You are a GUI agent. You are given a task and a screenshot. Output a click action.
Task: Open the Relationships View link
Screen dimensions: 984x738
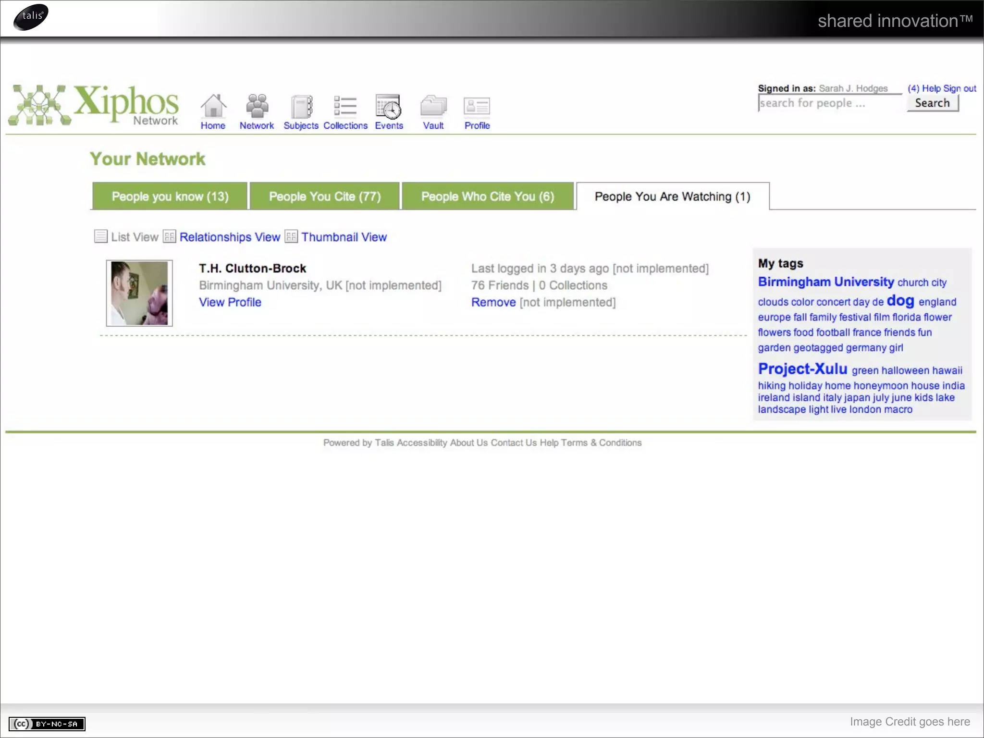[x=230, y=237]
